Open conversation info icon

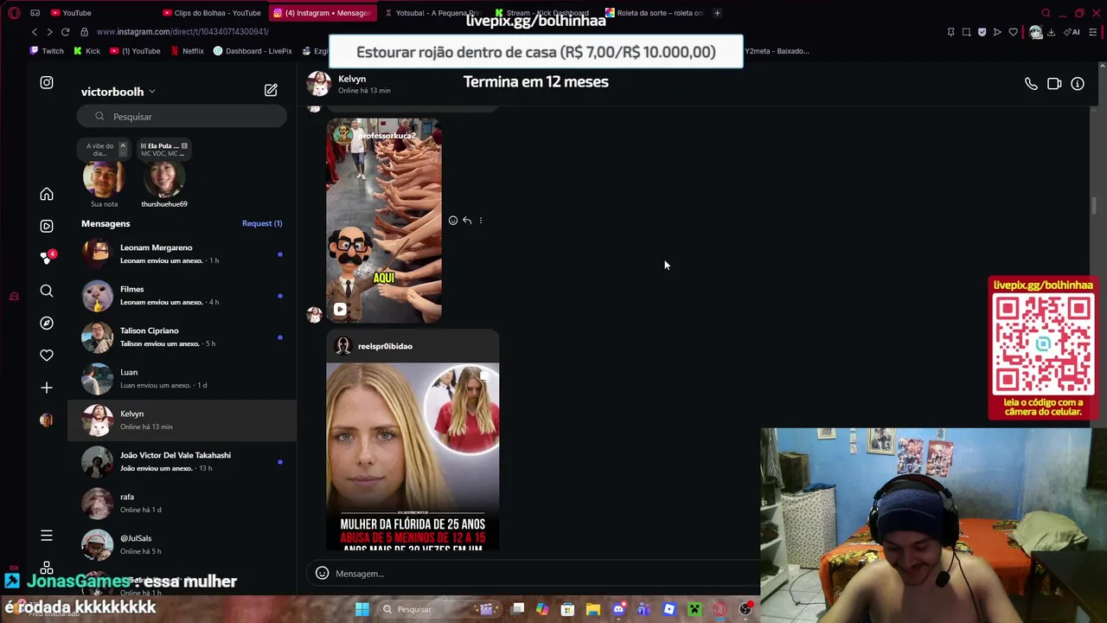[1078, 84]
